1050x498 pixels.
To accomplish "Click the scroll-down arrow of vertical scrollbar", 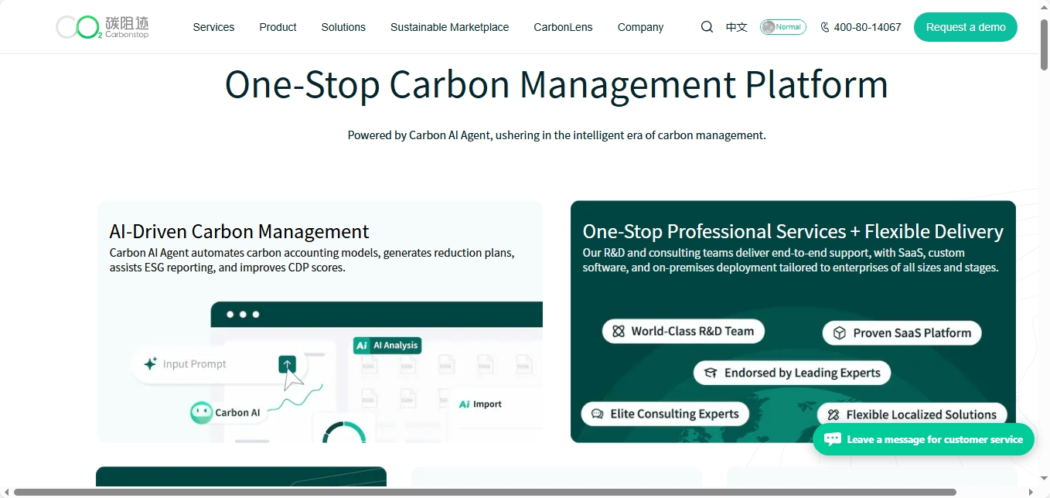I will click(x=1044, y=479).
